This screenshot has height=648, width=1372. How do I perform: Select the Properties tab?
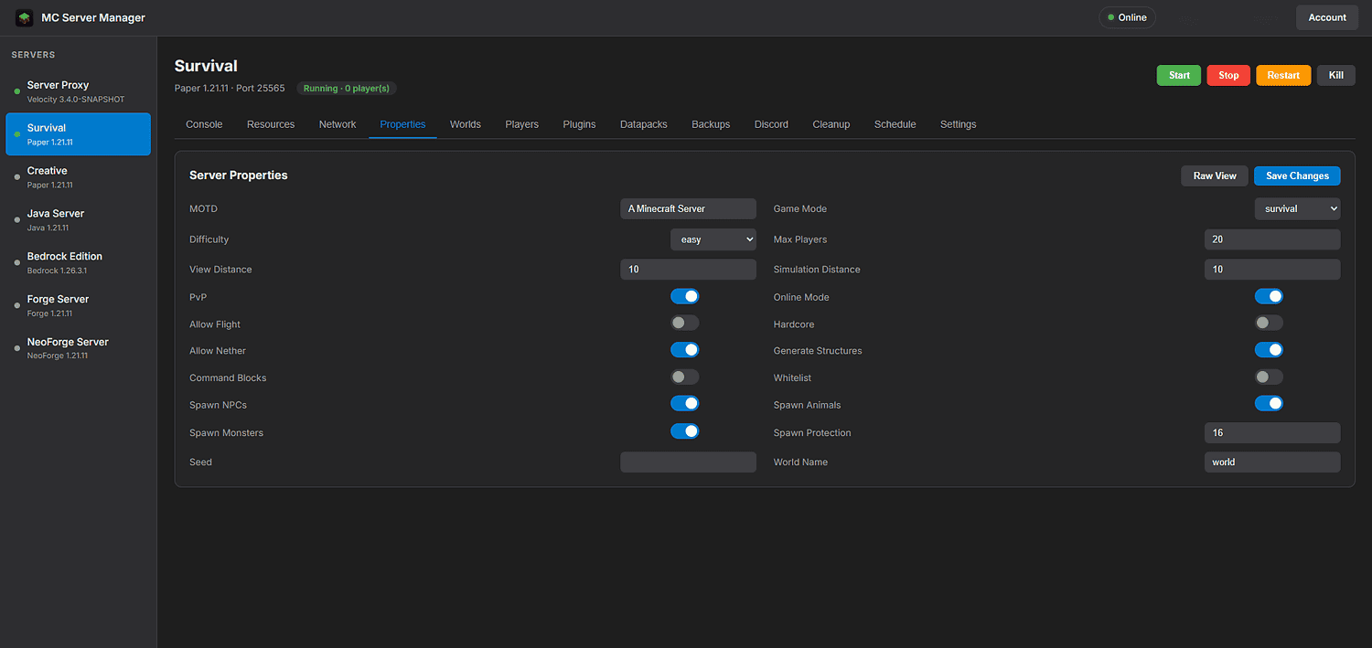coord(402,124)
